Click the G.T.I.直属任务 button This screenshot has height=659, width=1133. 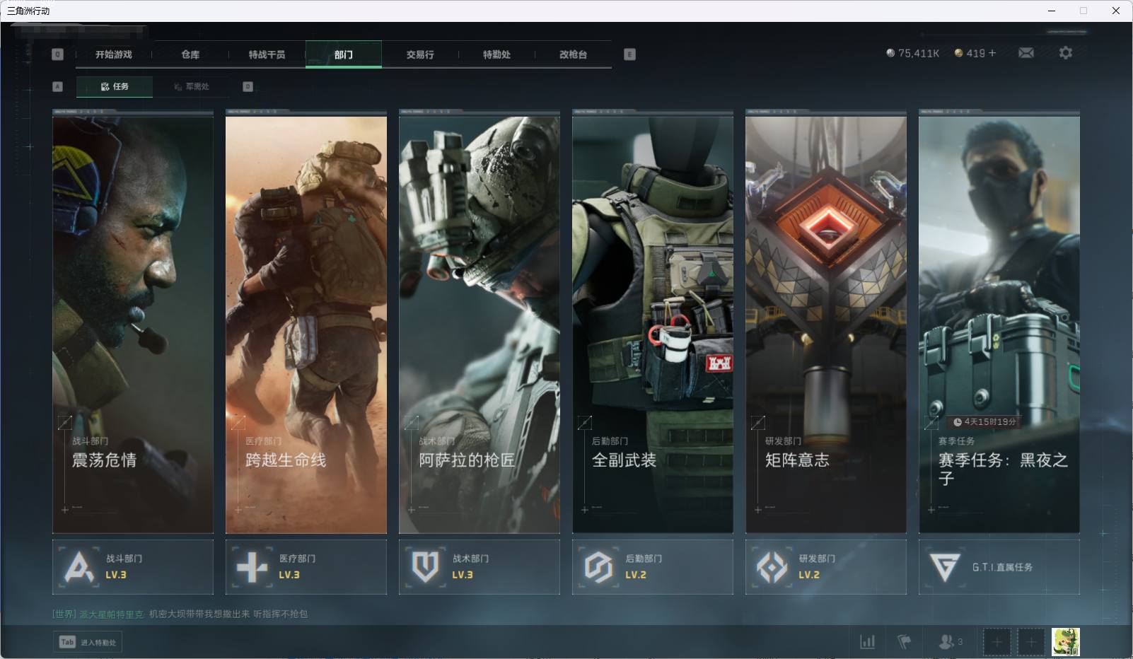point(999,567)
